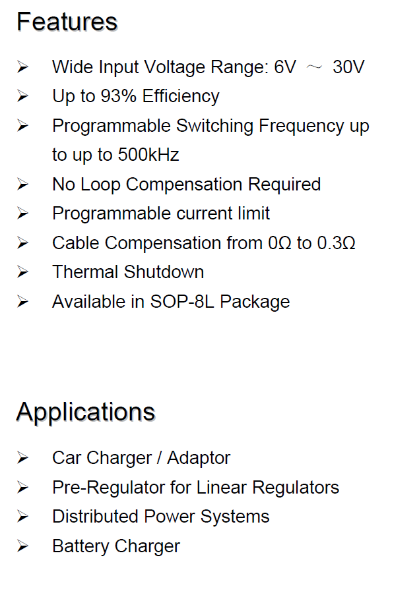Click the arrow bullet before Car Charger / Adaptor
Screen dimensions: 419x601
click(23, 458)
